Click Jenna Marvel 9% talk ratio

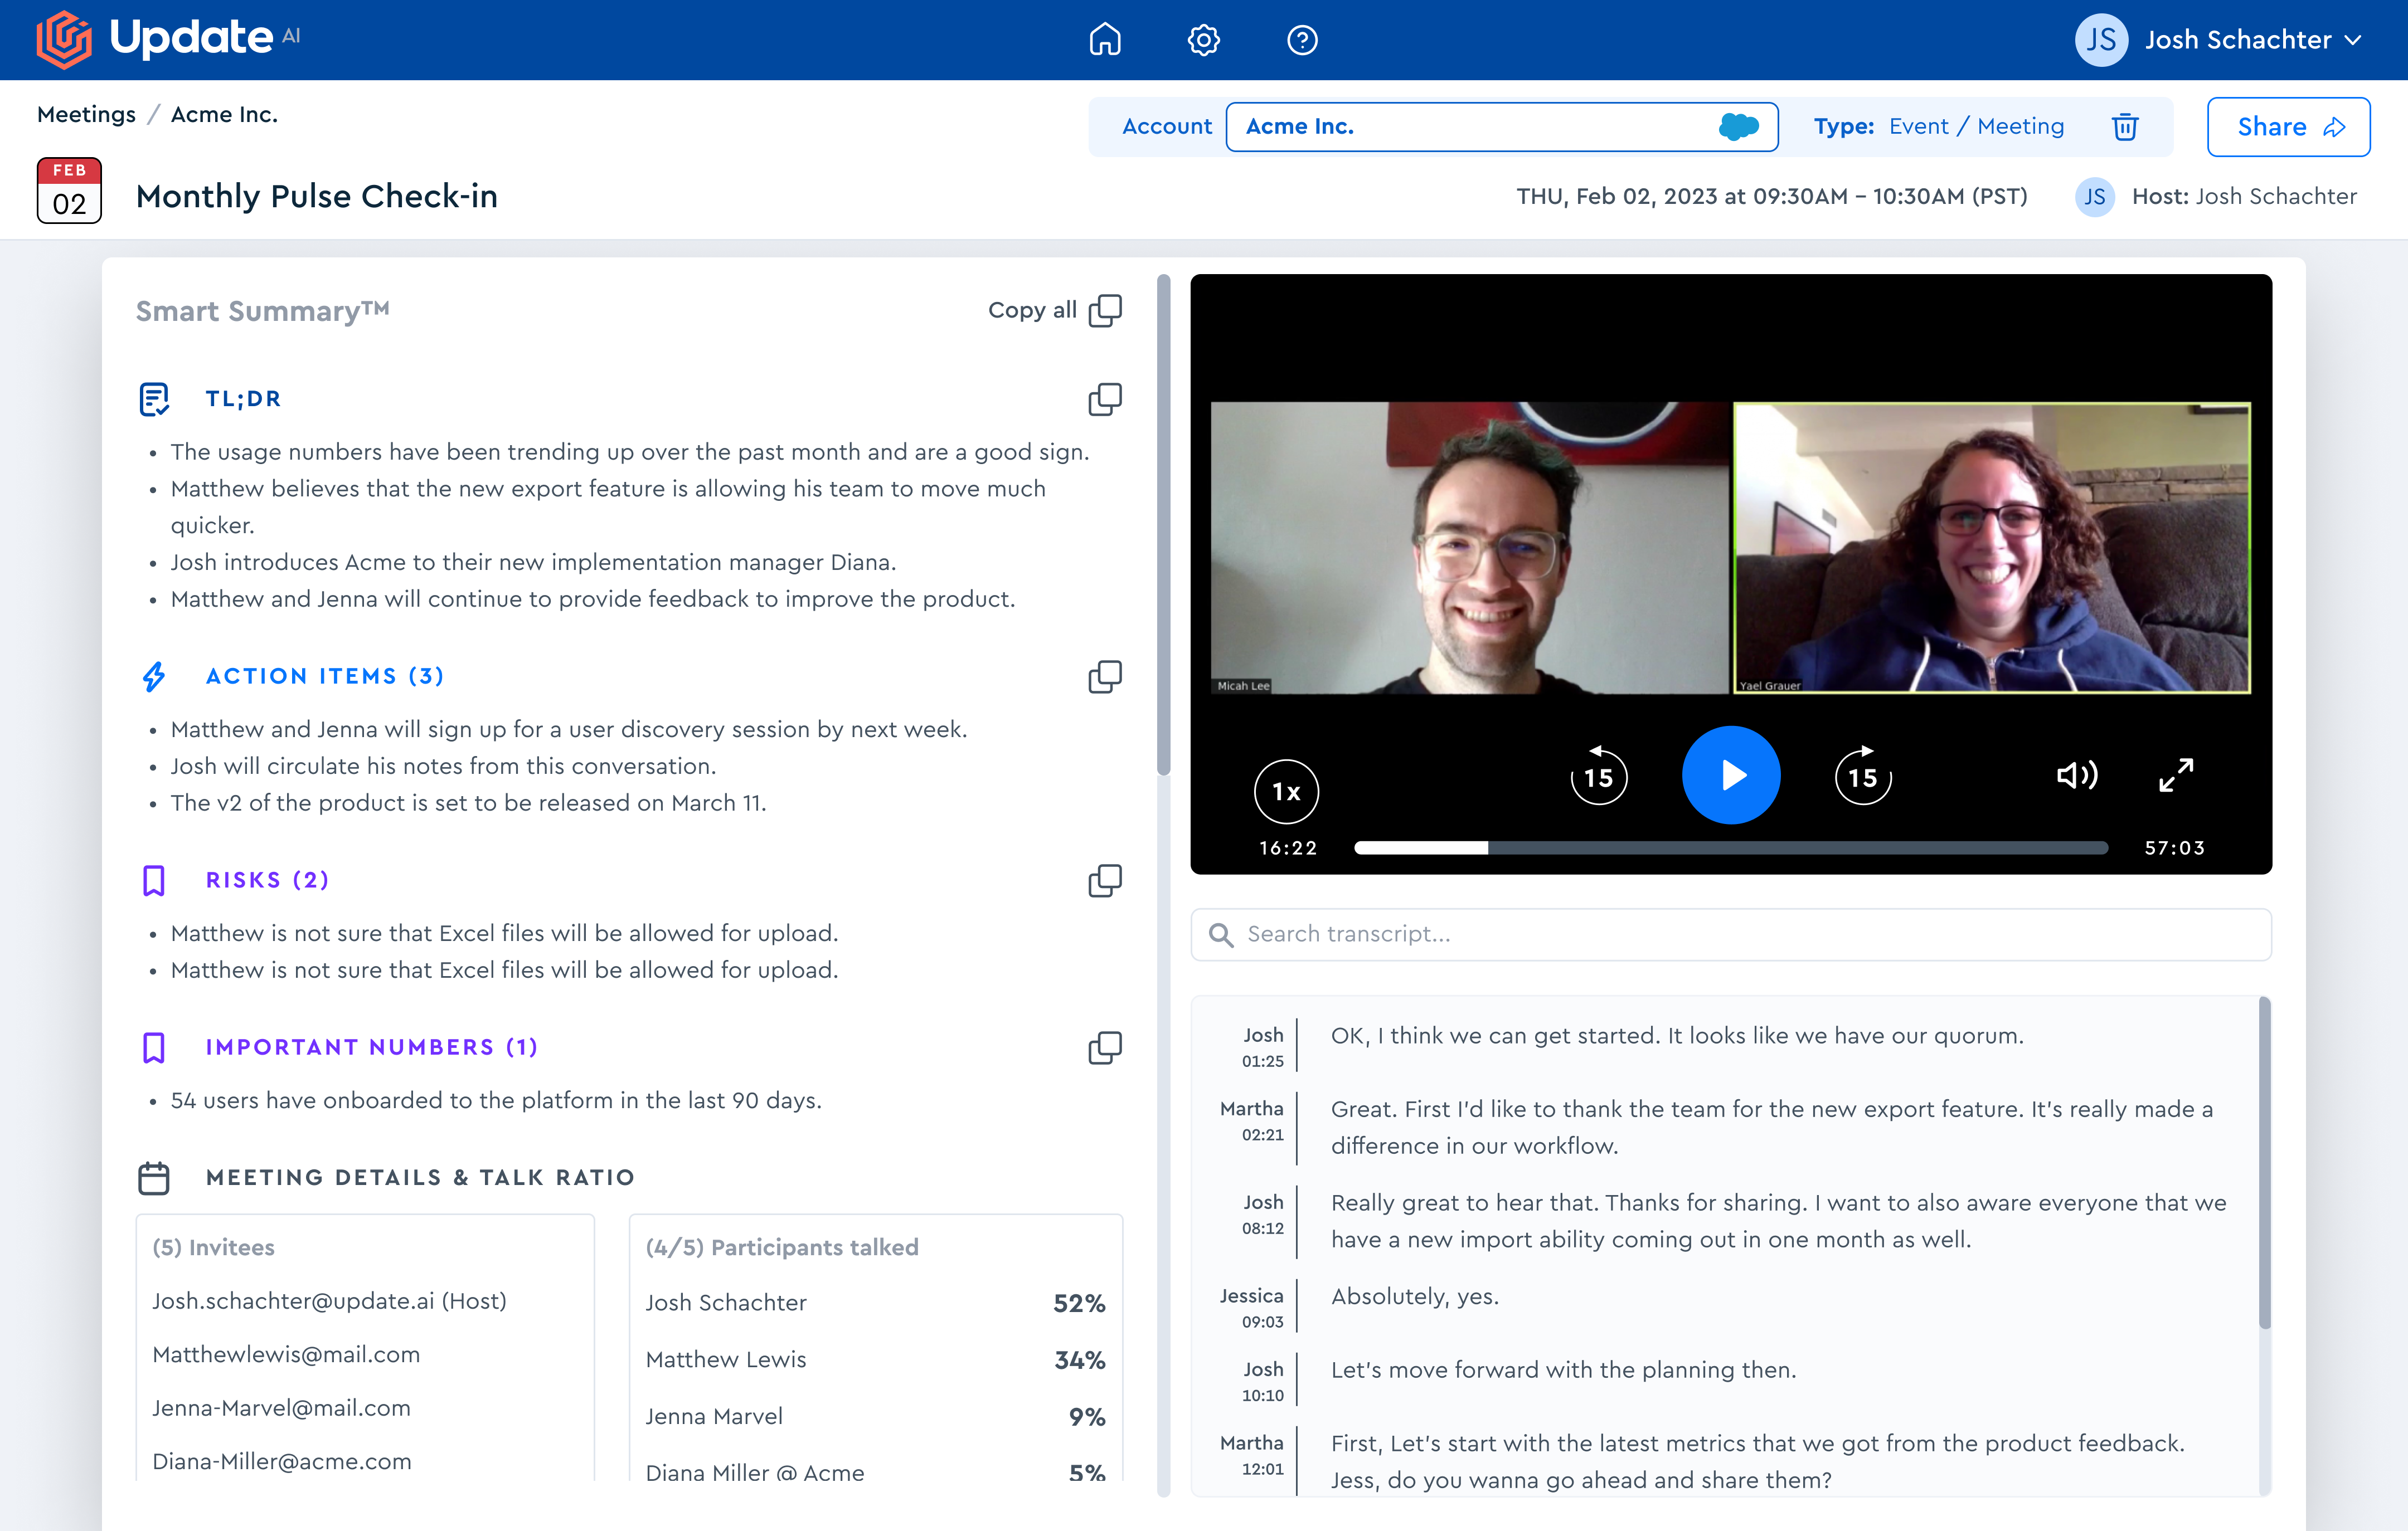pyautogui.click(x=875, y=1417)
